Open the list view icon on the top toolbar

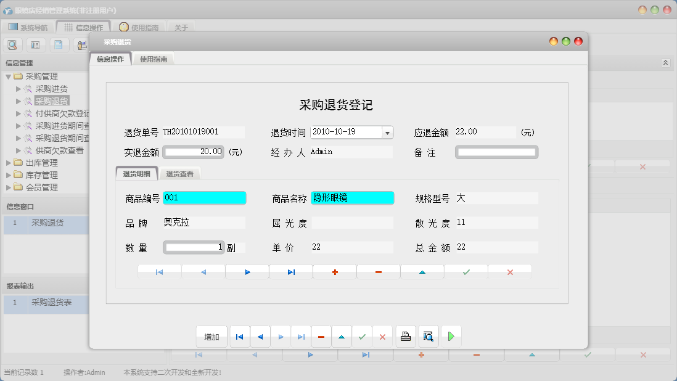tap(35, 44)
